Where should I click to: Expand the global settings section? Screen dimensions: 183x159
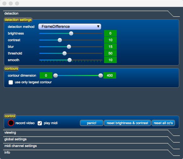(x=91, y=139)
